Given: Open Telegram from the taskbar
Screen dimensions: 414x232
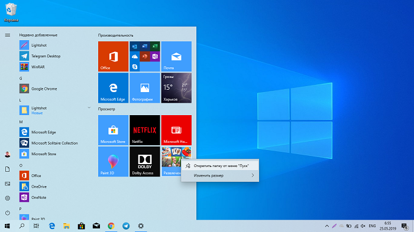Looking at the screenshot, I should 126,226.
